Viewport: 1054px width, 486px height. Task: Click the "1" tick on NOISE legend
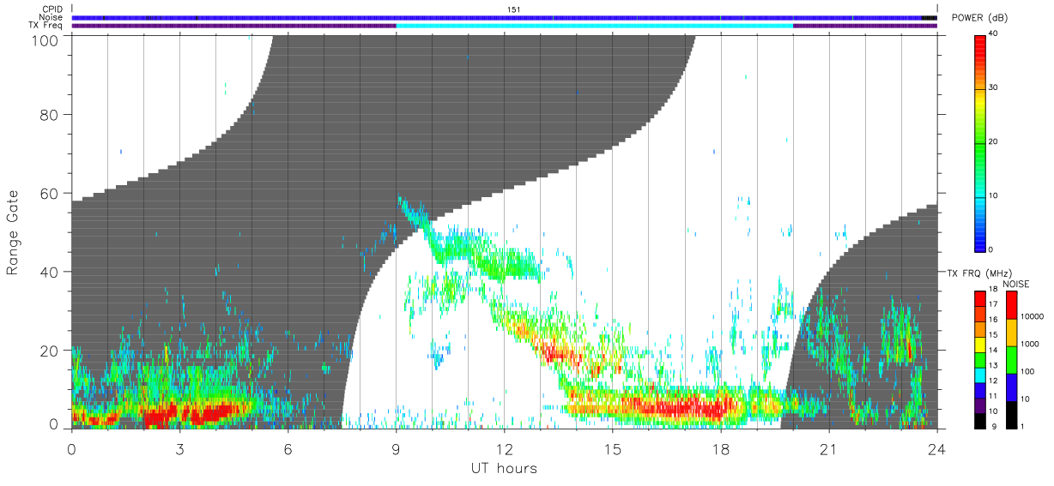point(1023,426)
